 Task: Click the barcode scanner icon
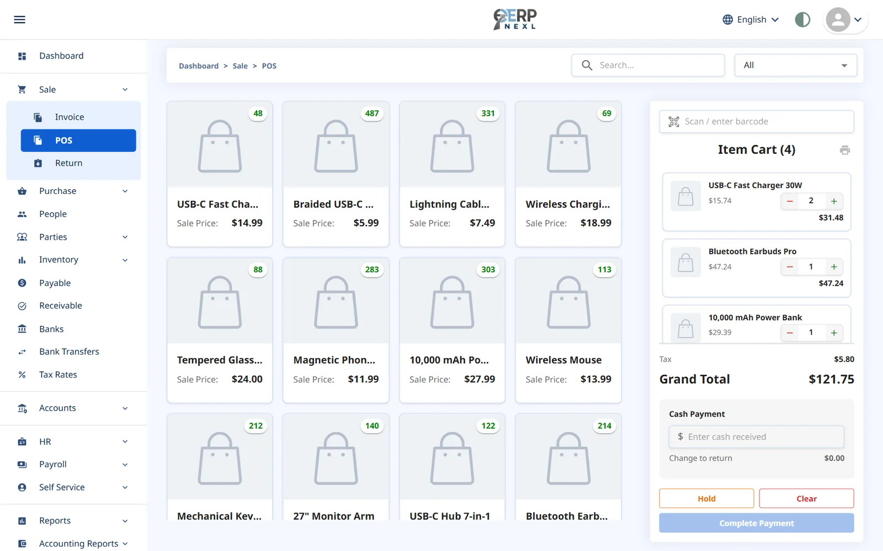674,122
